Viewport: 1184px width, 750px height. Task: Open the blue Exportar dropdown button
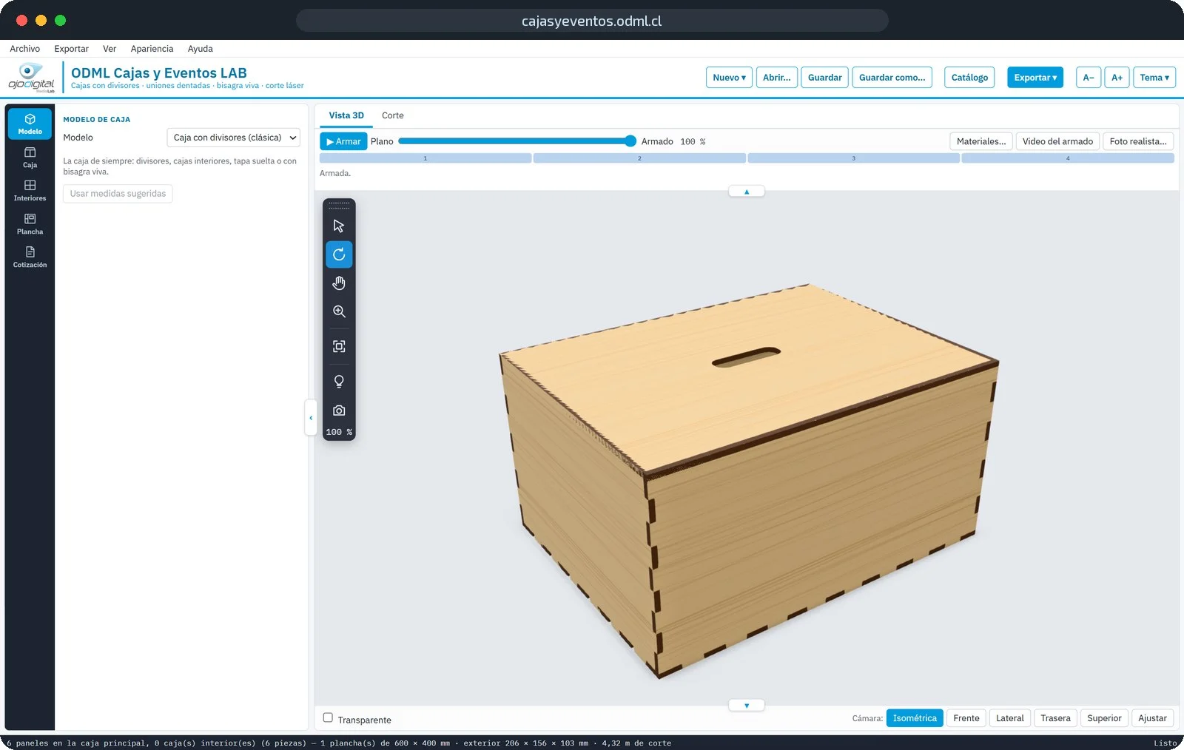coord(1035,78)
